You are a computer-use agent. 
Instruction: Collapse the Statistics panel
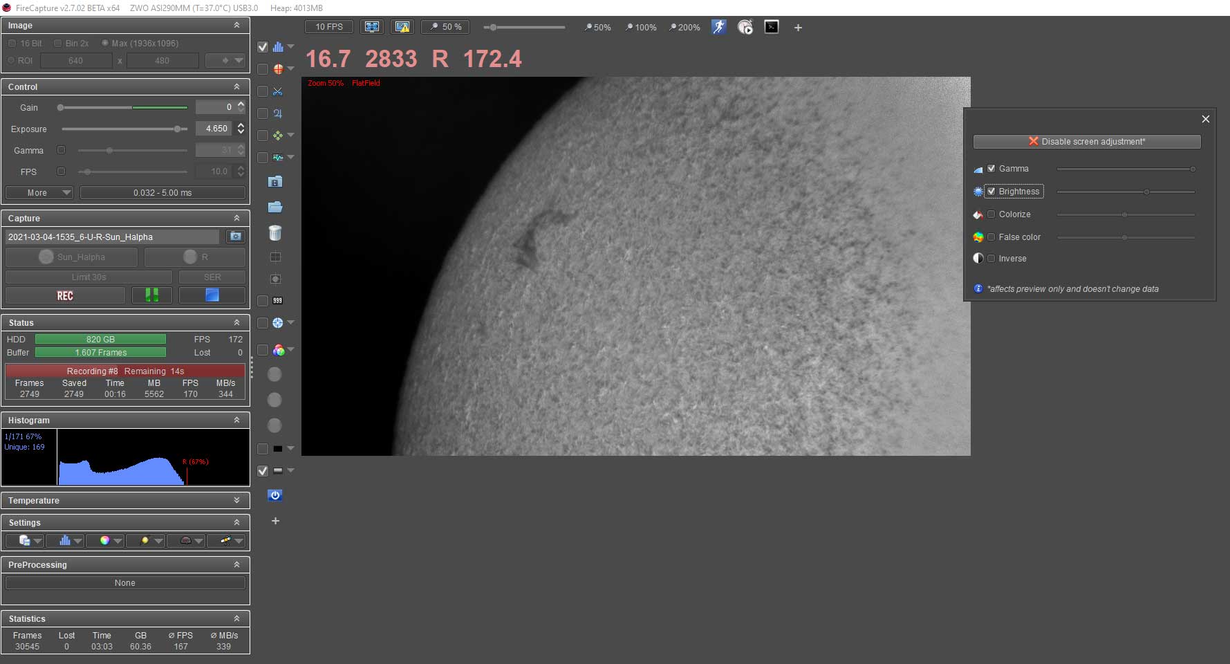point(236,619)
